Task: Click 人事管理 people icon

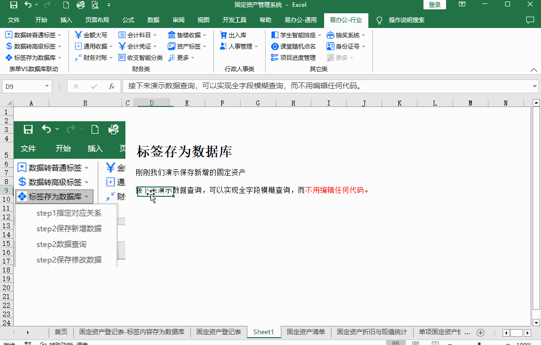Action: point(224,46)
